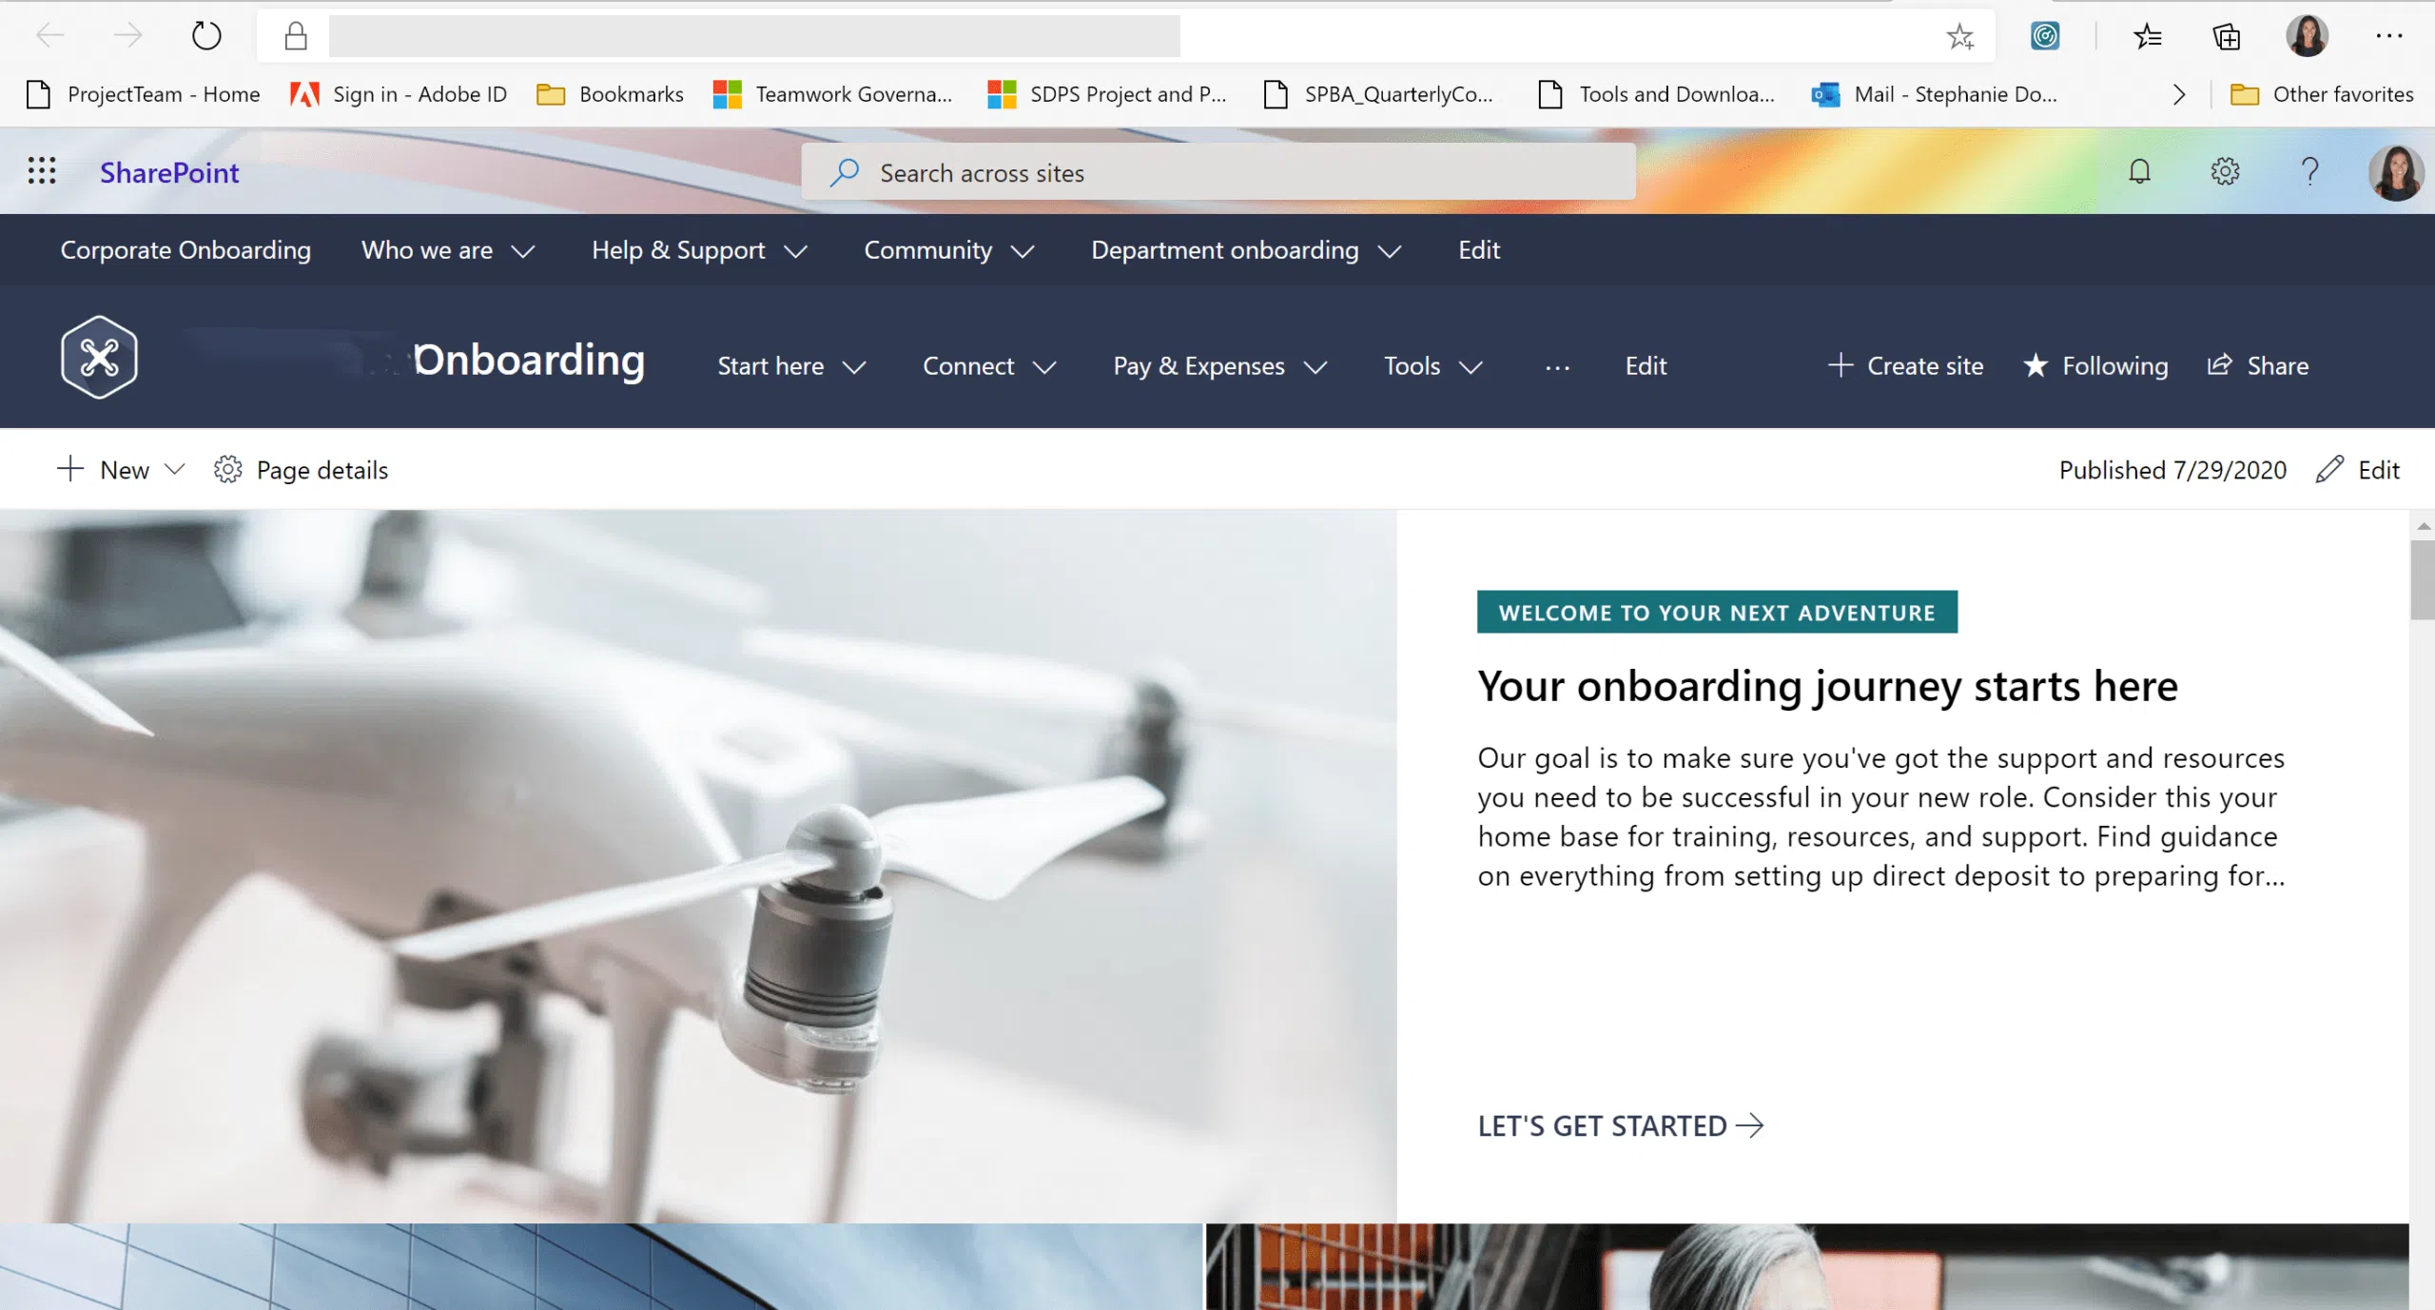Click the scrollbar up arrow
2435x1310 pixels.
pos(2423,525)
